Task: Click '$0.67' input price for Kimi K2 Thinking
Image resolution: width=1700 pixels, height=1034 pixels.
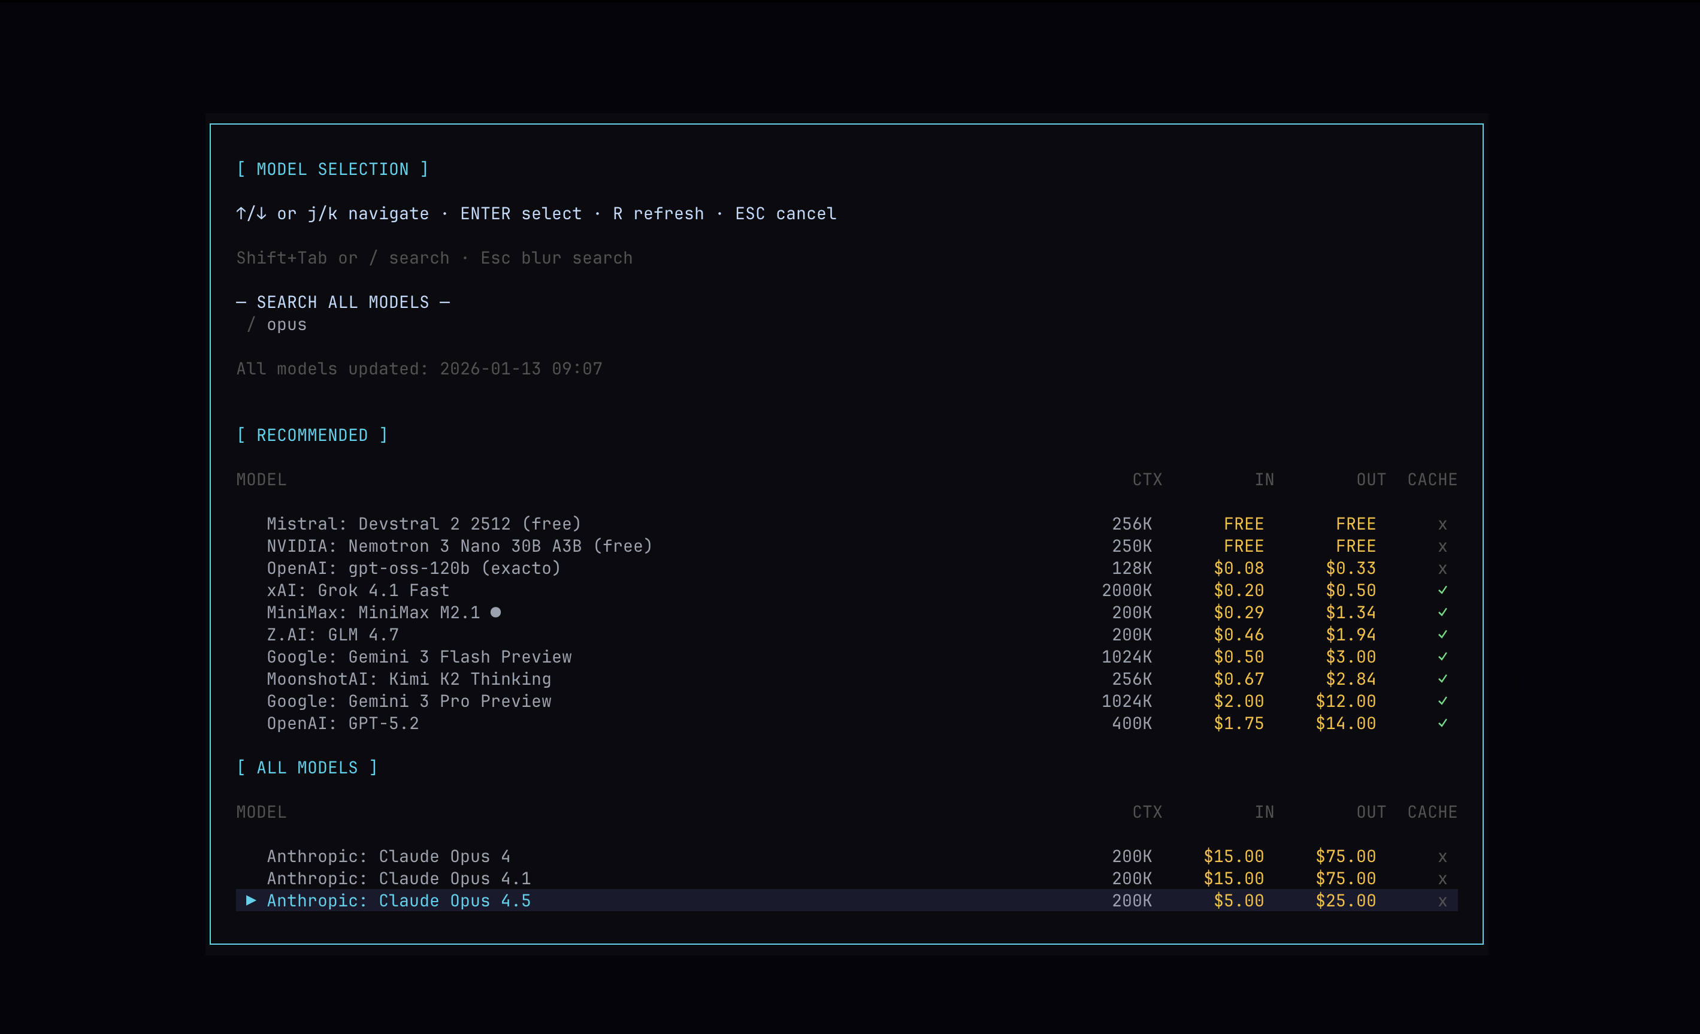Action: tap(1238, 679)
